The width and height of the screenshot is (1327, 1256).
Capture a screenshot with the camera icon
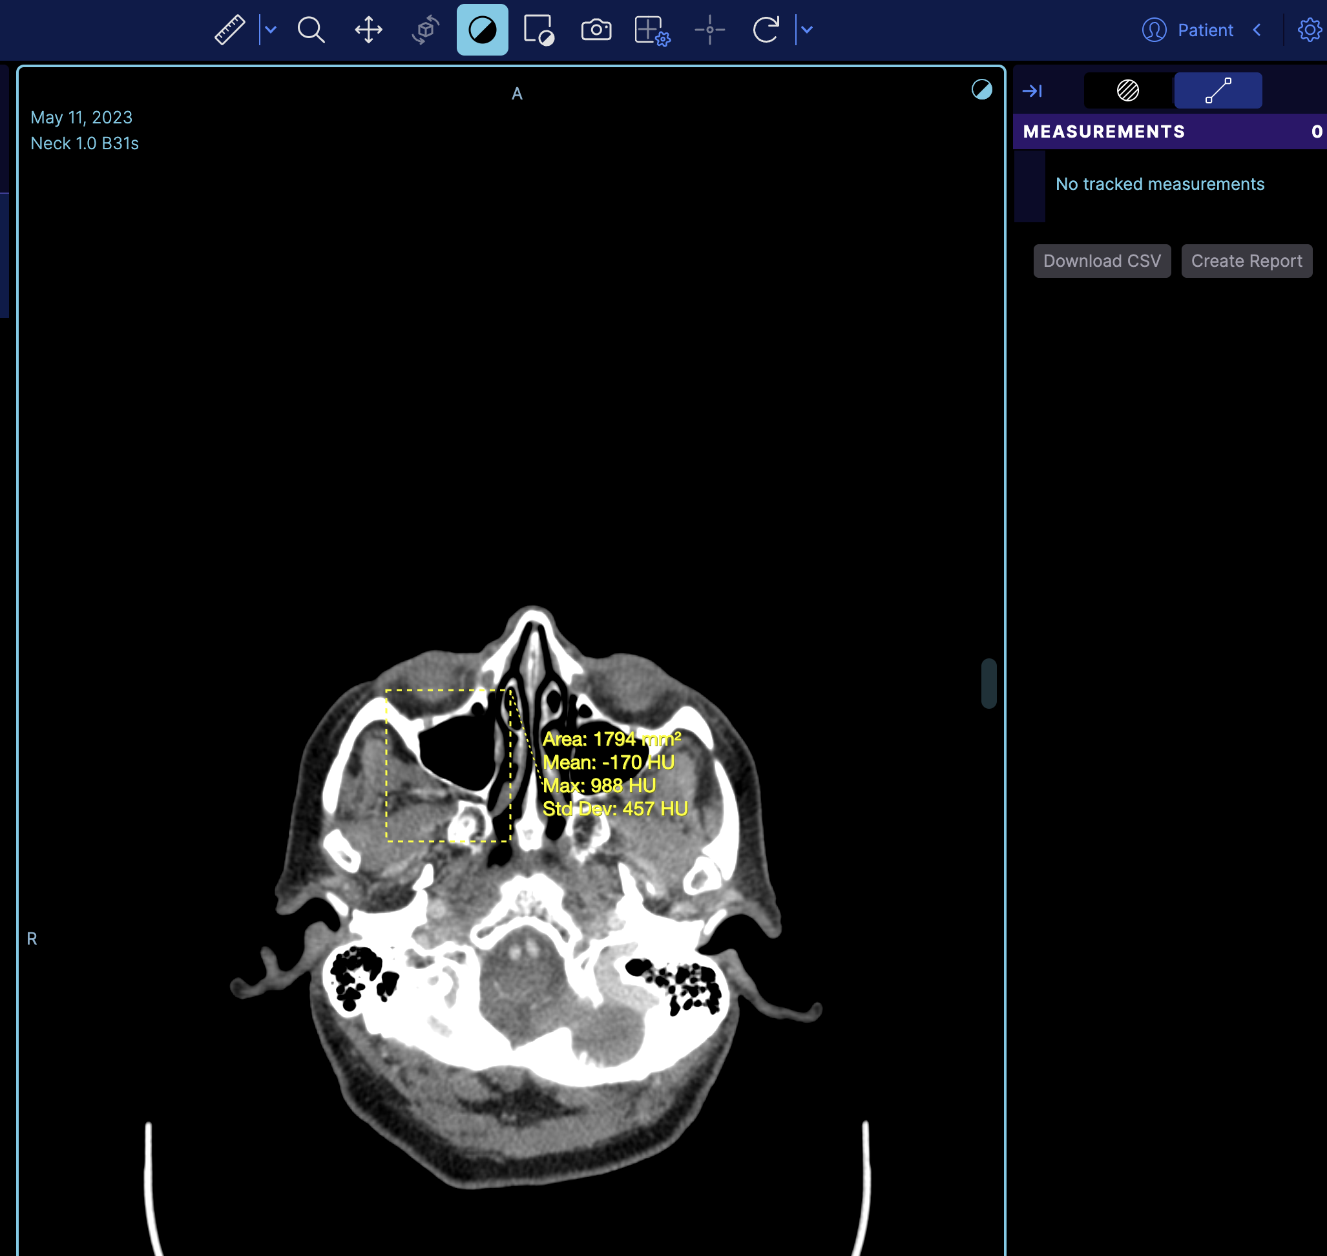[x=596, y=30]
